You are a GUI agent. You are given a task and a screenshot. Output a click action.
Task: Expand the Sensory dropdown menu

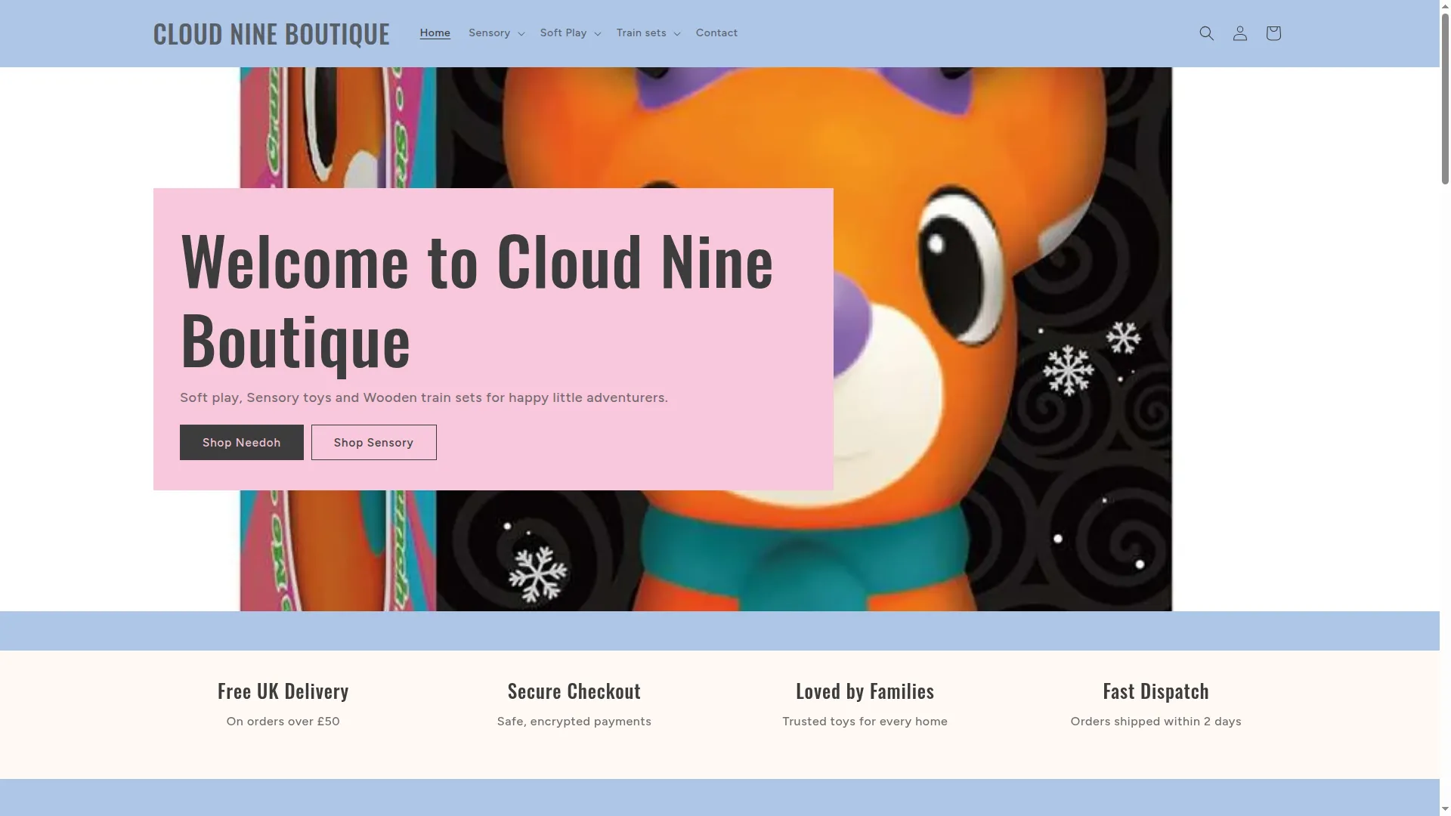(496, 33)
